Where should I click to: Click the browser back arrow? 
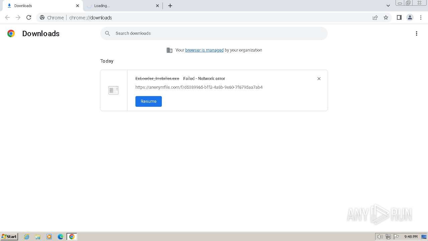[7, 17]
